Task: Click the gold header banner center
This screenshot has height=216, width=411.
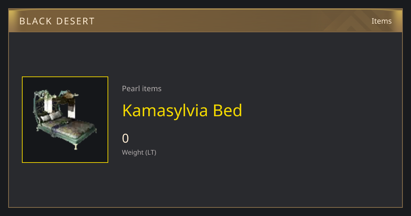Action: click(x=206, y=21)
